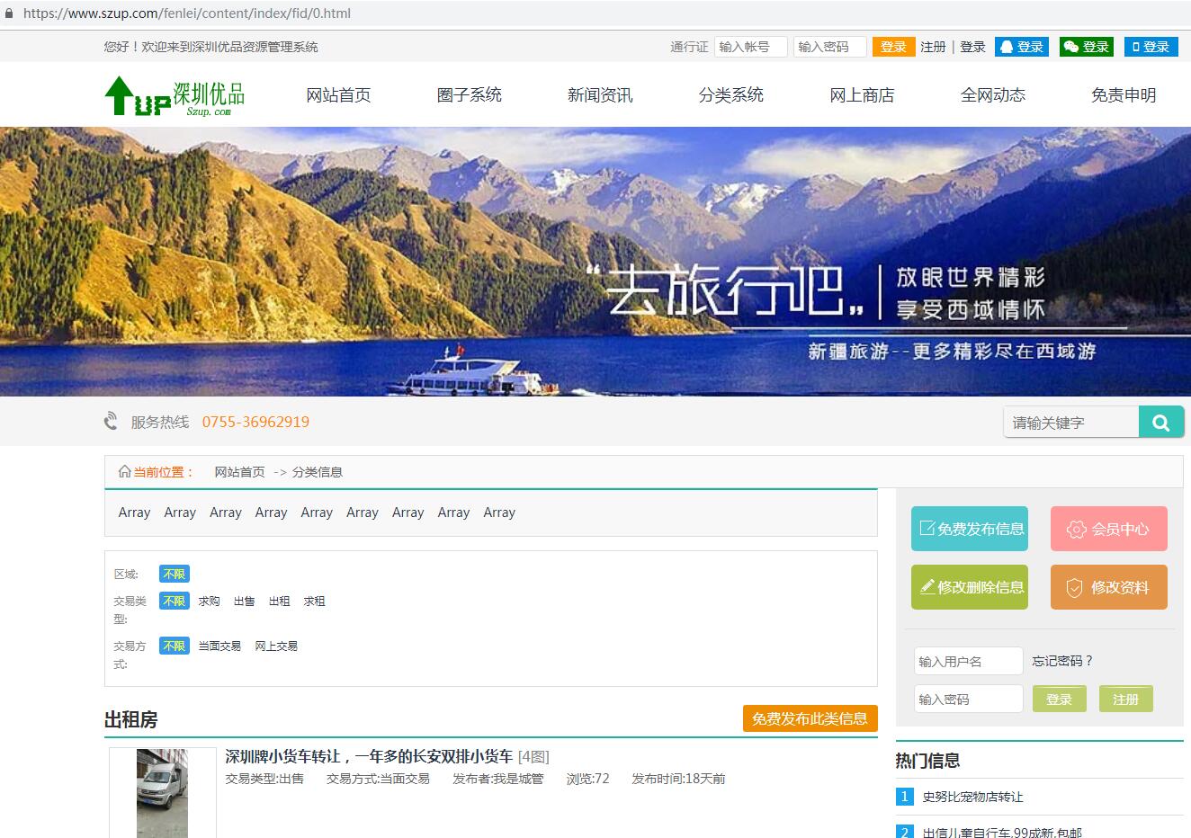The image size is (1191, 838).
Task: Go to 网上商店 in top navigation
Action: [861, 95]
